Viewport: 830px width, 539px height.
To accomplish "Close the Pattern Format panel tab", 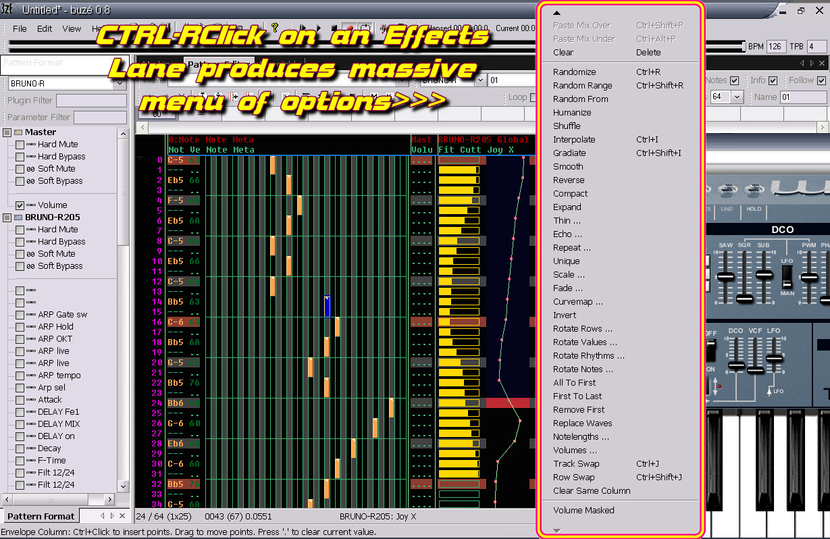I will click(x=122, y=515).
